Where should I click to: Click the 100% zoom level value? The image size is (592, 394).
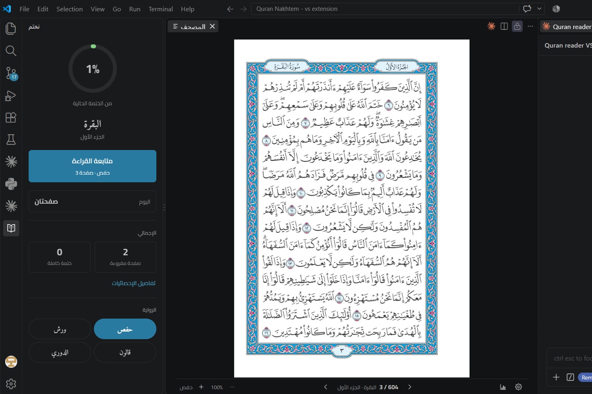[x=217, y=387]
